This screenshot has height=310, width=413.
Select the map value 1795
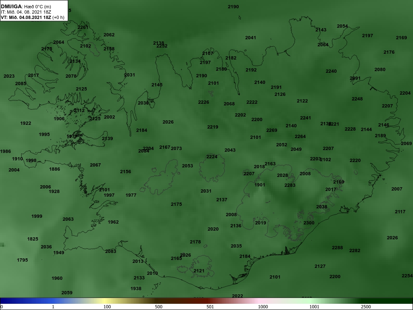[22, 260]
